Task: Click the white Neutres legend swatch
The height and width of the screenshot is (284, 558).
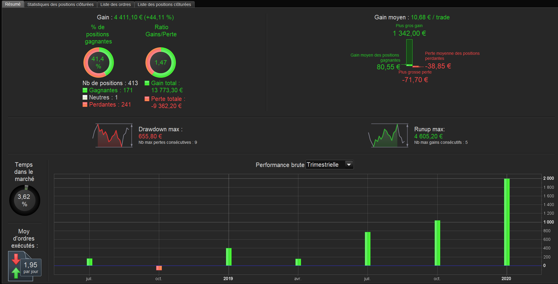Action: [x=85, y=97]
